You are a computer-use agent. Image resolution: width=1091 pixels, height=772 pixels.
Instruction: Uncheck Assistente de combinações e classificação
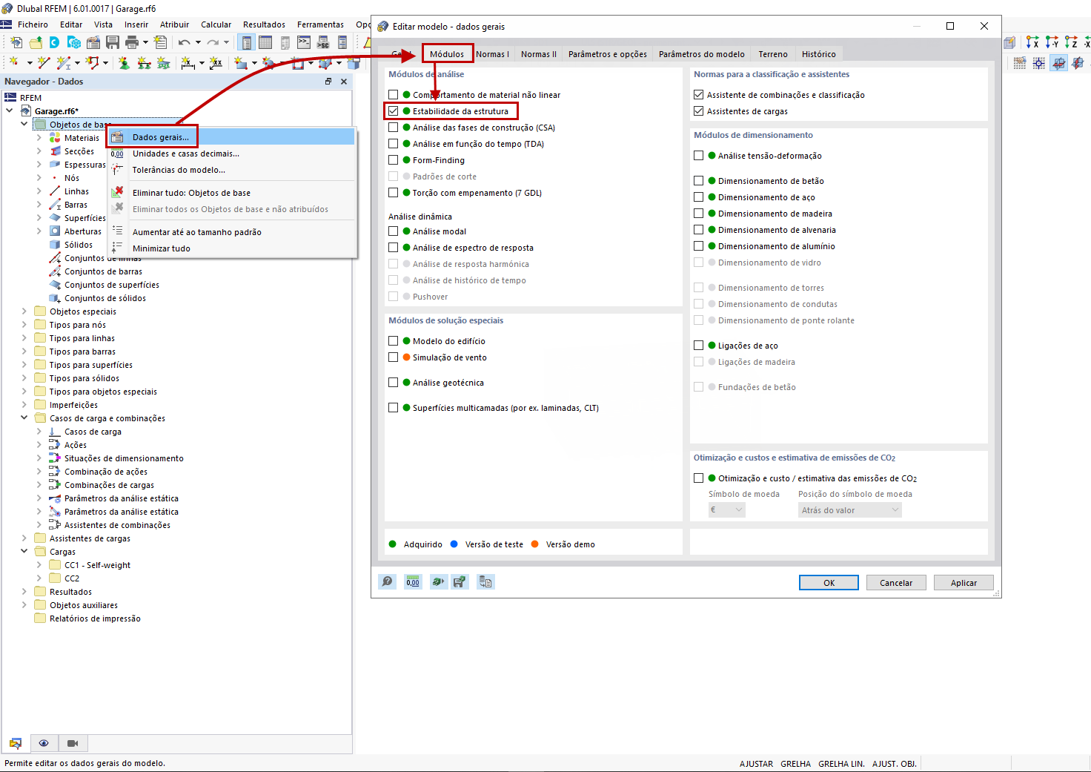698,94
